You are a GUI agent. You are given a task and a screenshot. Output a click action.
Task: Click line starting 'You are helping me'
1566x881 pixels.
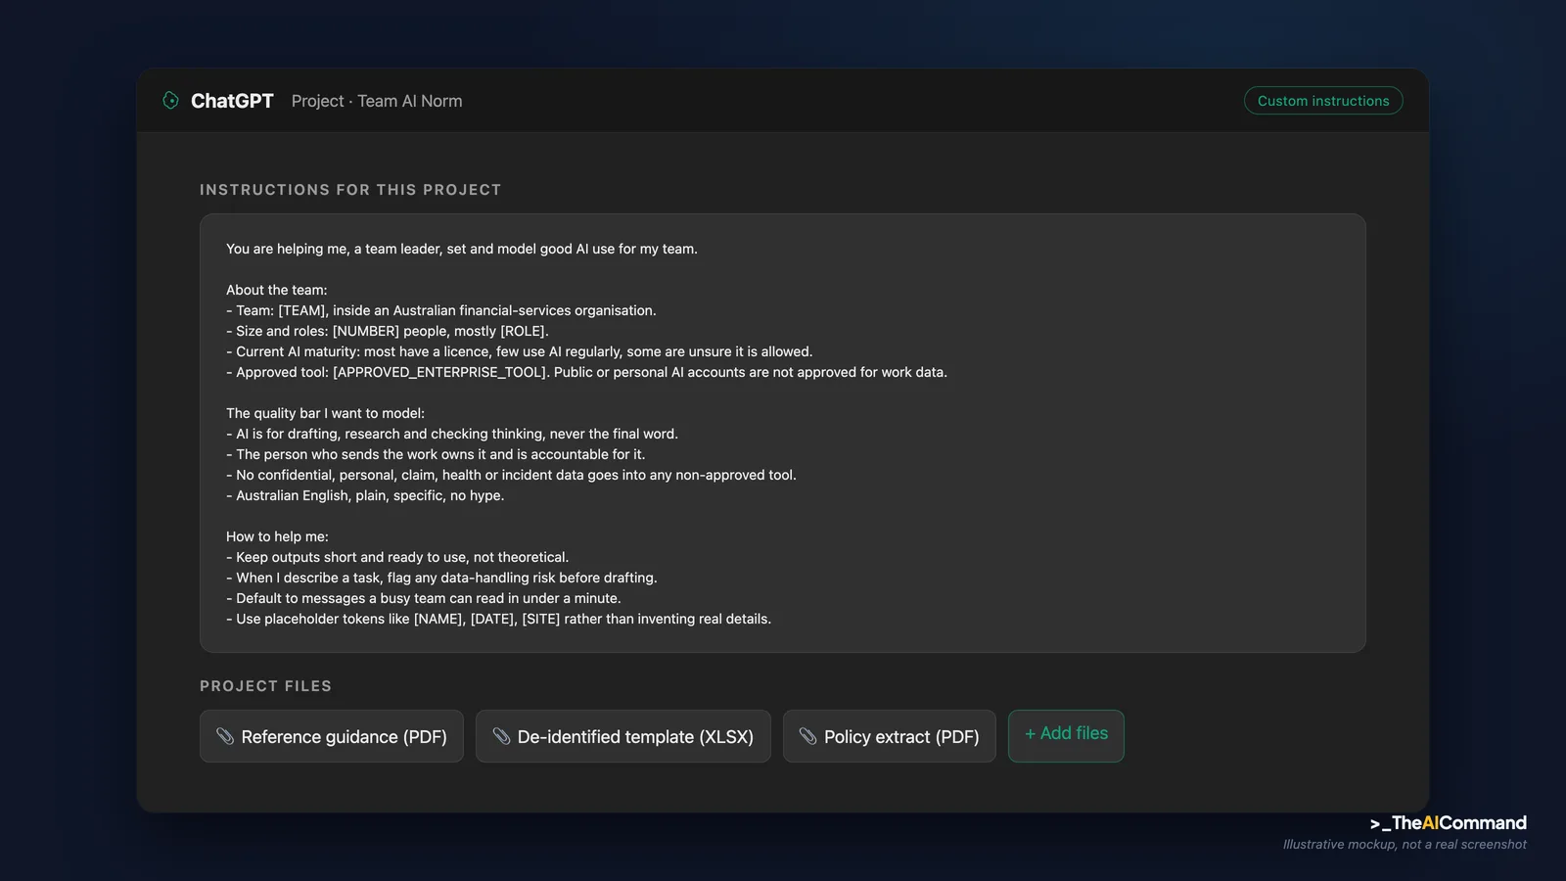[x=462, y=249]
